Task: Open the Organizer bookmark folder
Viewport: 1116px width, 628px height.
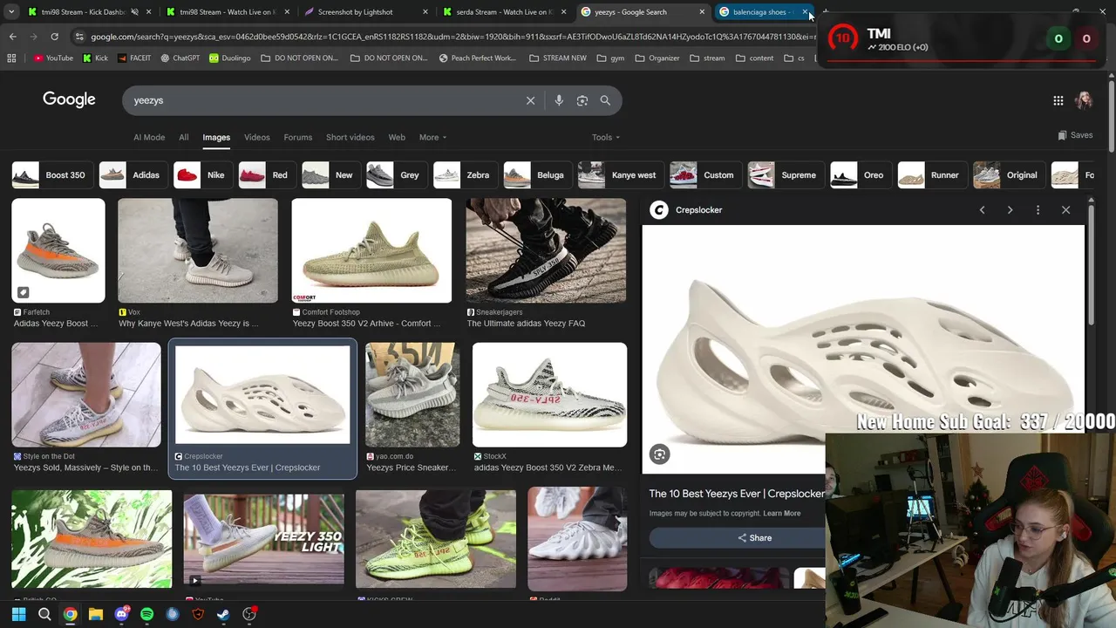Action: [657, 58]
